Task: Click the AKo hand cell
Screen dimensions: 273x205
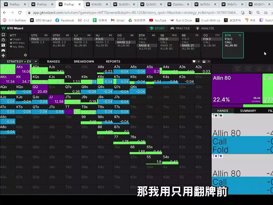Action: pos(8,79)
